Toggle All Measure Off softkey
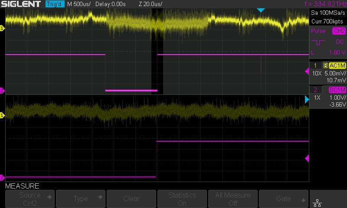This screenshot has width=347, height=208. 233,199
